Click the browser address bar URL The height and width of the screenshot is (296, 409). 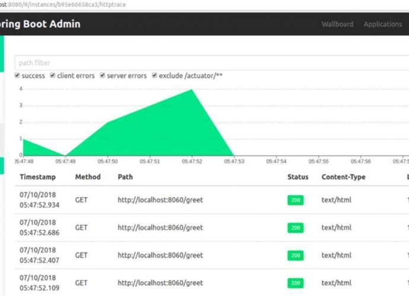coord(59,4)
